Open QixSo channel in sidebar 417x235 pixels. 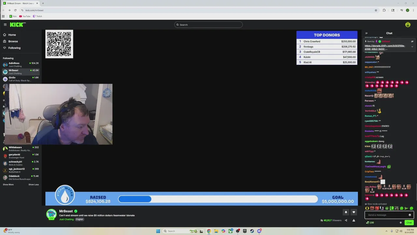point(21,79)
